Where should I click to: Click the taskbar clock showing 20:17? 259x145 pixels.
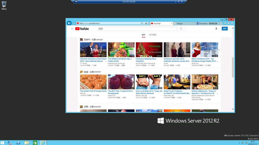click(x=253, y=143)
